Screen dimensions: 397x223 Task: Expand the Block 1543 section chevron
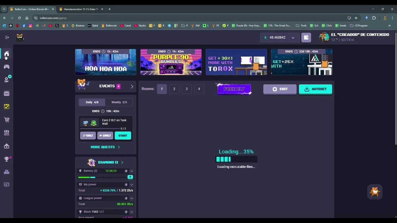[132, 212]
